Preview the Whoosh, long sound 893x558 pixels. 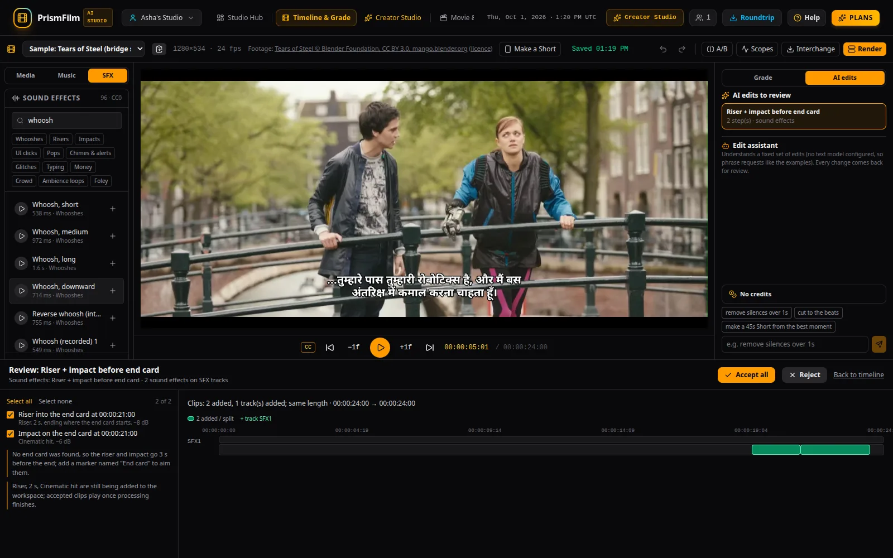[21, 263]
